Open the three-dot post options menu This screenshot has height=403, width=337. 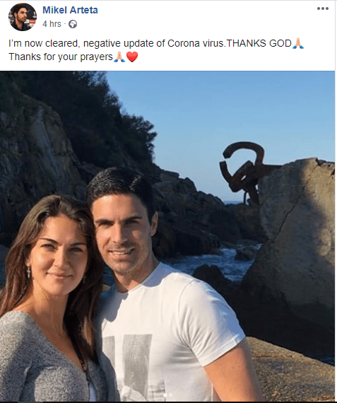[323, 8]
